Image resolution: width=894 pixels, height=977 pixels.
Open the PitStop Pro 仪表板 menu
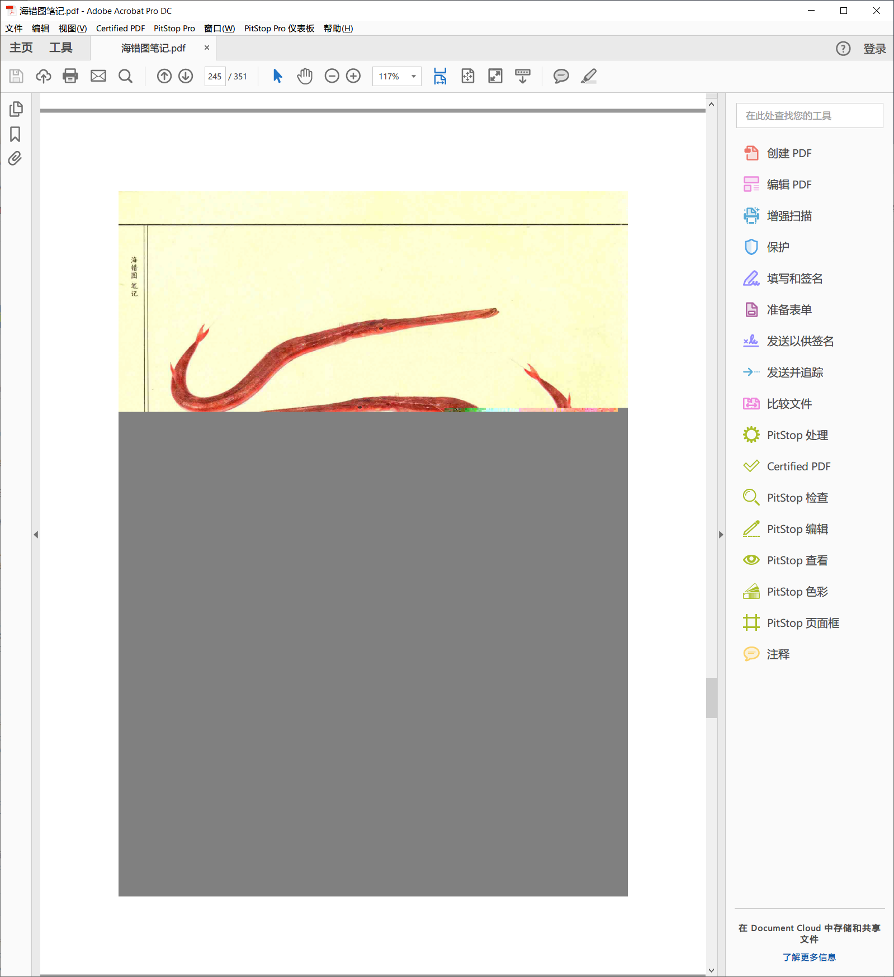280,29
